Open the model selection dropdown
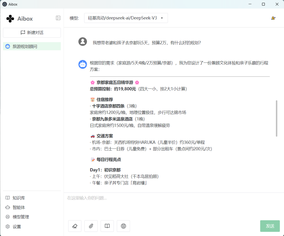The height and width of the screenshot is (236, 284). pyautogui.click(x=126, y=18)
